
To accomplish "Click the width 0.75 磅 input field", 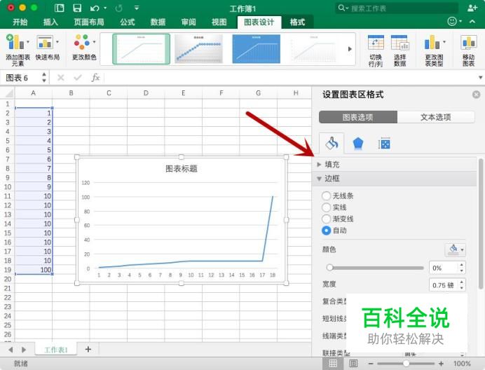I will [x=443, y=285].
